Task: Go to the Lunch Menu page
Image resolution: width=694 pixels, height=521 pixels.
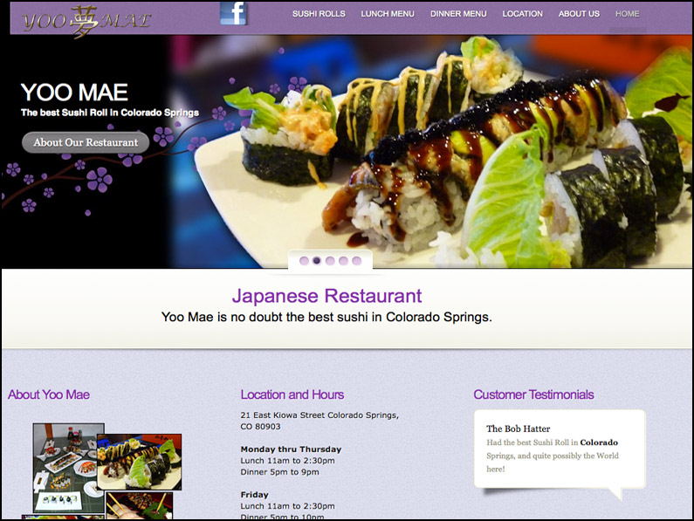Action: [x=388, y=14]
